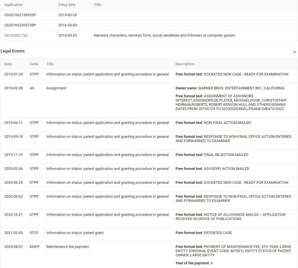Screen dimensions: 298x268
Task: Select the Legal Events heading
Action: pyautogui.click(x=12, y=51)
